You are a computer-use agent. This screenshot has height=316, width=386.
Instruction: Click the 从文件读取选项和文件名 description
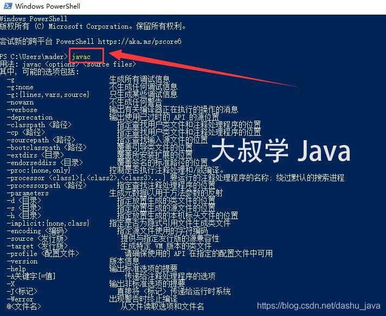[x=162, y=306]
